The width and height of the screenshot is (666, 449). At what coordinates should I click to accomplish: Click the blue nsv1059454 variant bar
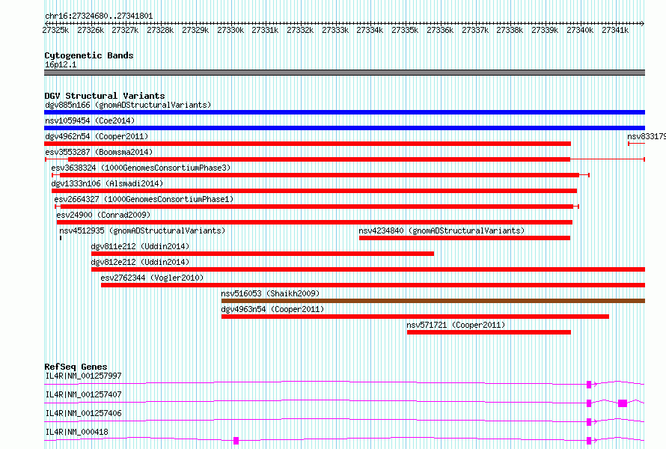click(x=344, y=128)
